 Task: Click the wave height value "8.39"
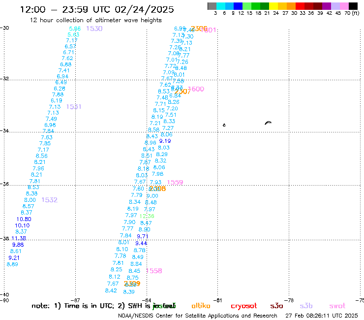[129, 292]
